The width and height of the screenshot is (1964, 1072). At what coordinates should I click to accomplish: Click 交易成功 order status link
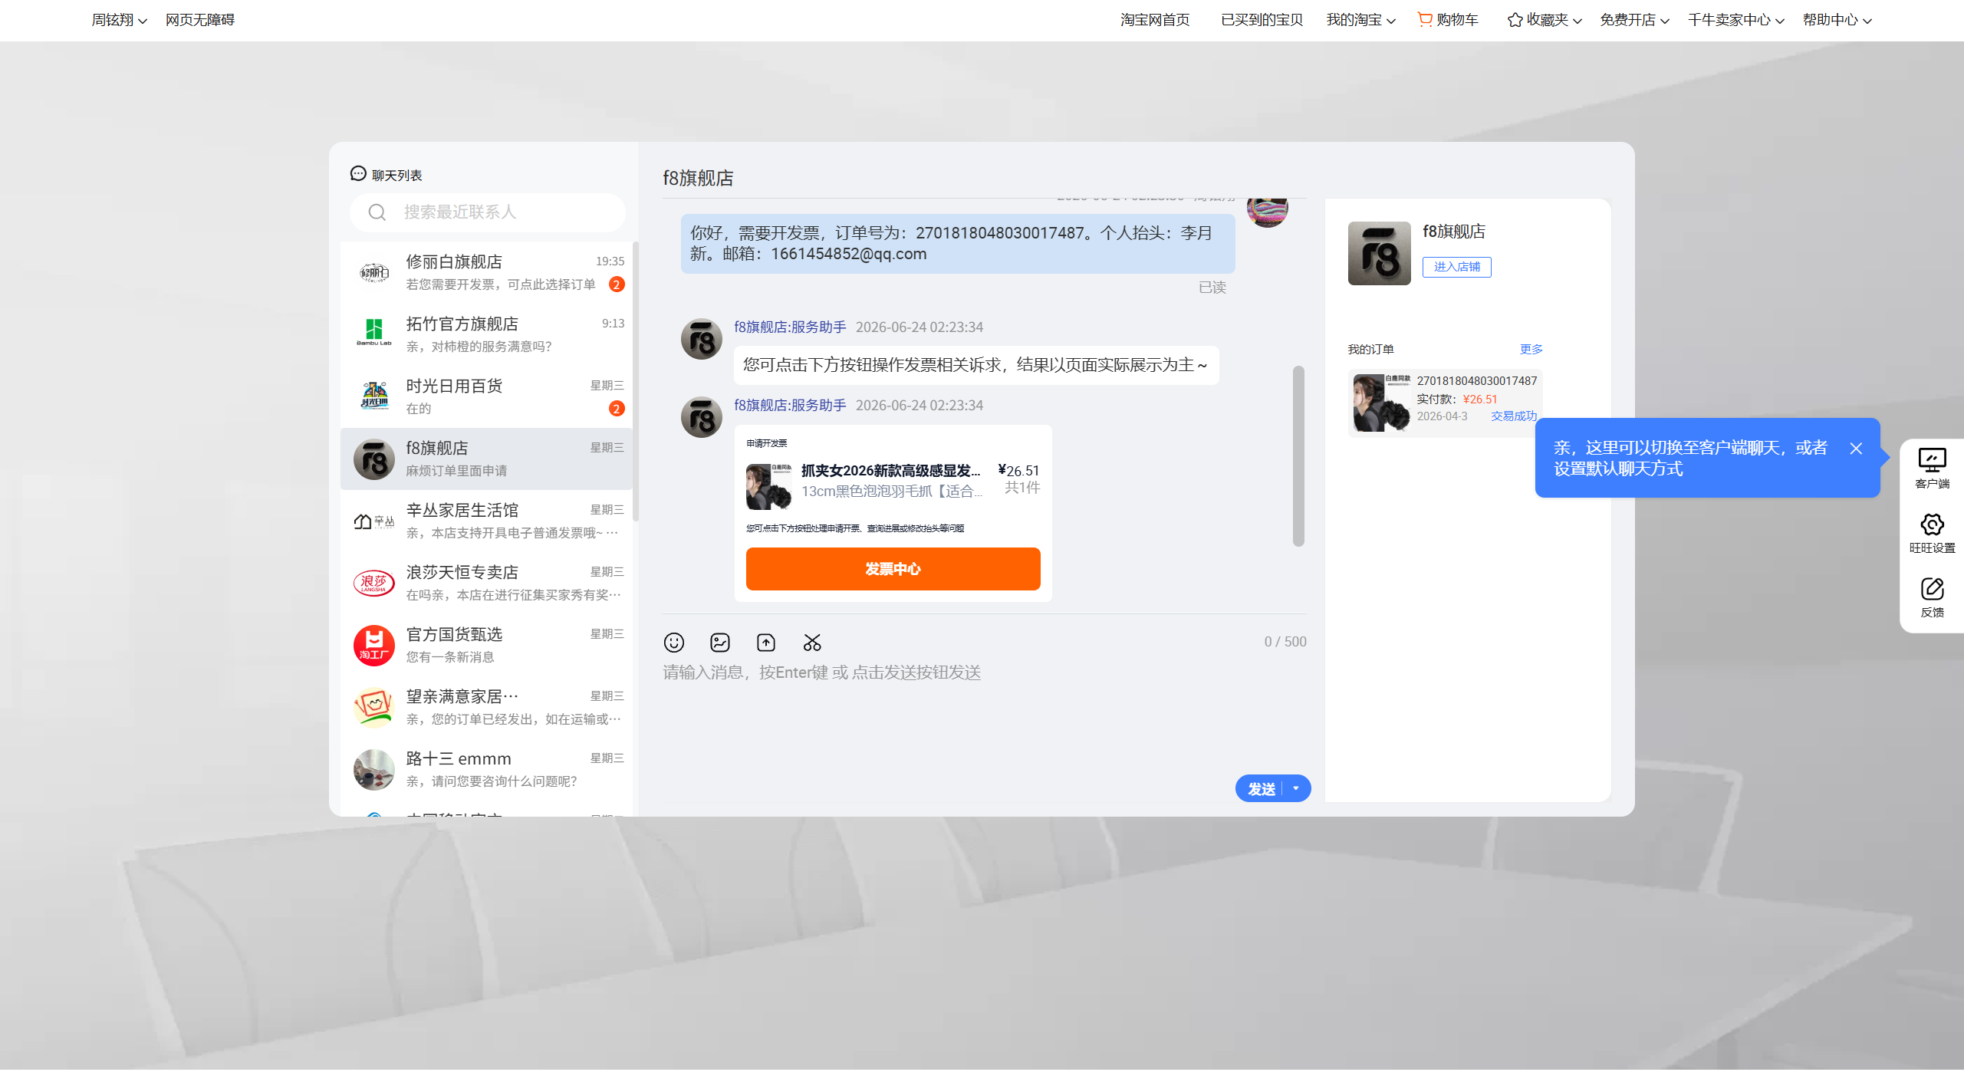[1514, 416]
